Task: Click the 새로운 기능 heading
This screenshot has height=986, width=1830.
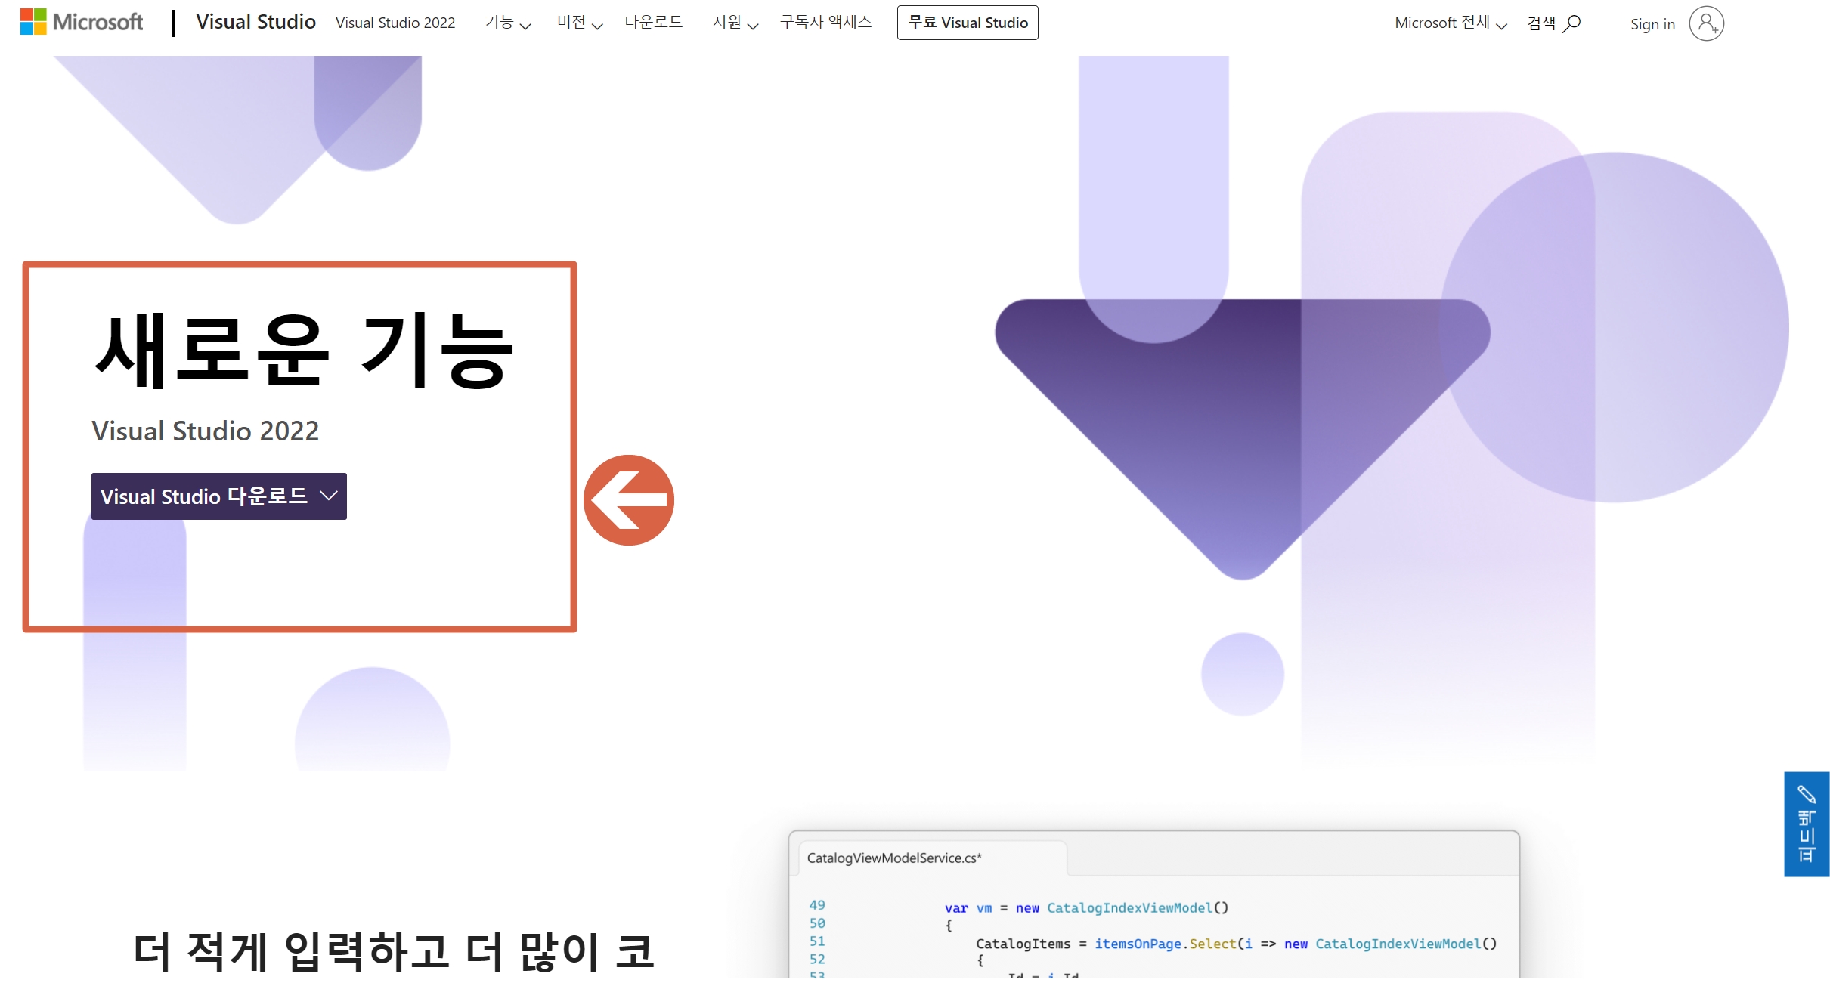Action: [304, 352]
